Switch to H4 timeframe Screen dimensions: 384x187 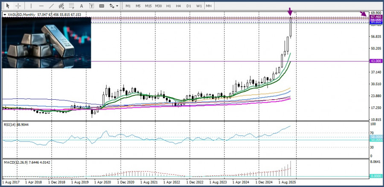[x=178, y=6]
